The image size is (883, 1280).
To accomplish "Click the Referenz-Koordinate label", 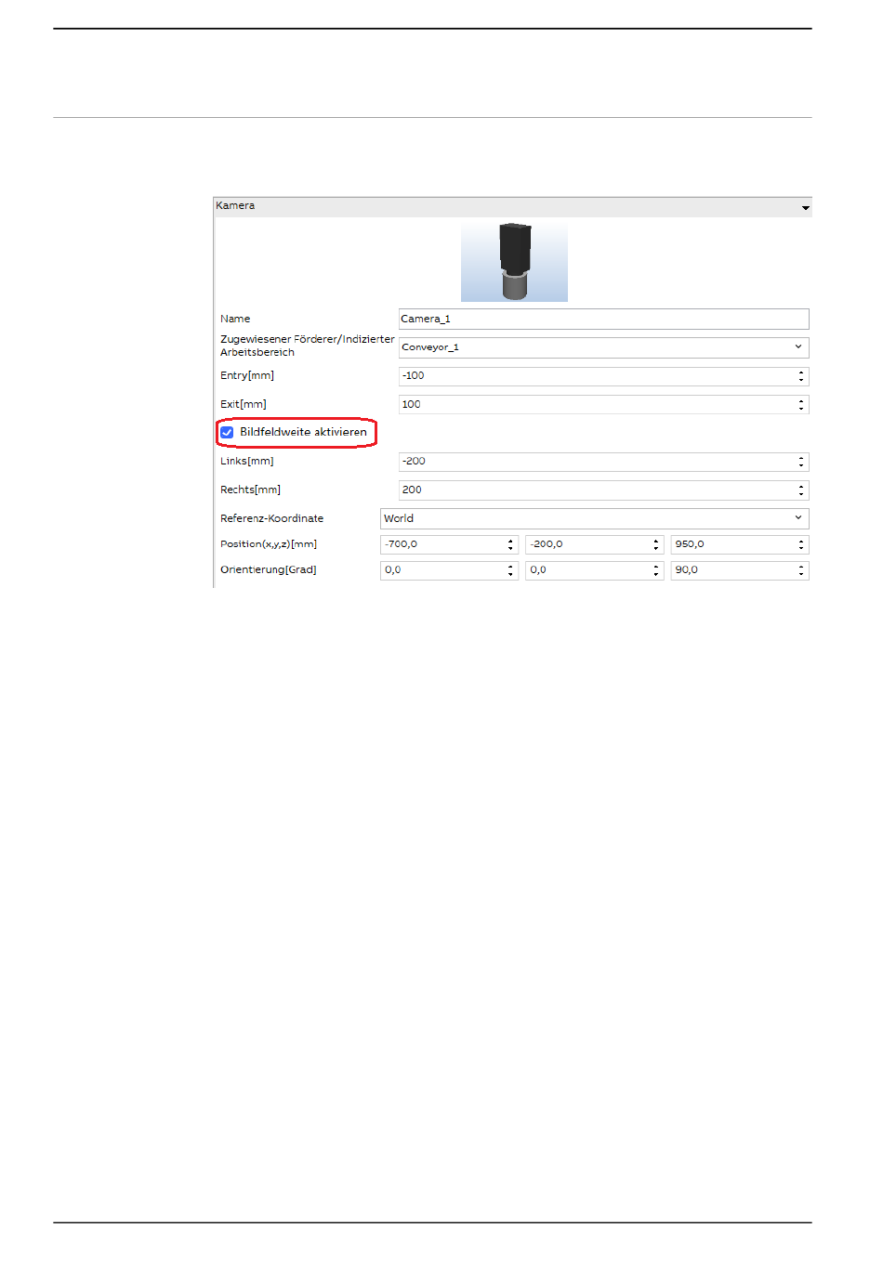I will (272, 518).
